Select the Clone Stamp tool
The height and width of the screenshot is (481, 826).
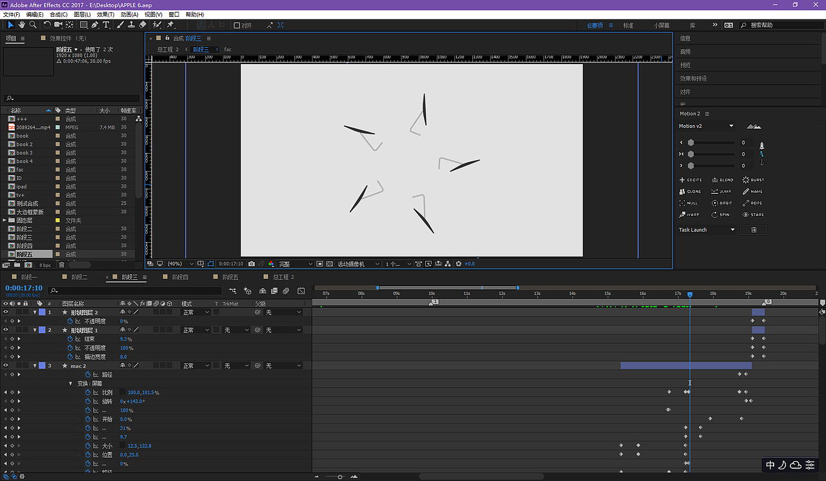coord(132,25)
